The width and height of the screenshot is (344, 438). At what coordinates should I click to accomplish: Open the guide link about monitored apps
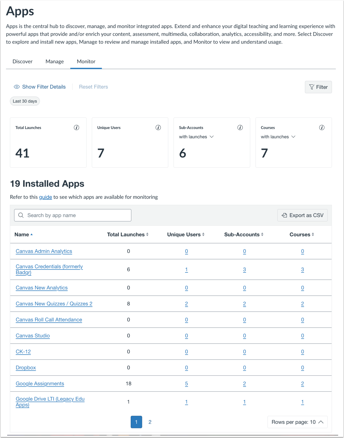[46, 197]
